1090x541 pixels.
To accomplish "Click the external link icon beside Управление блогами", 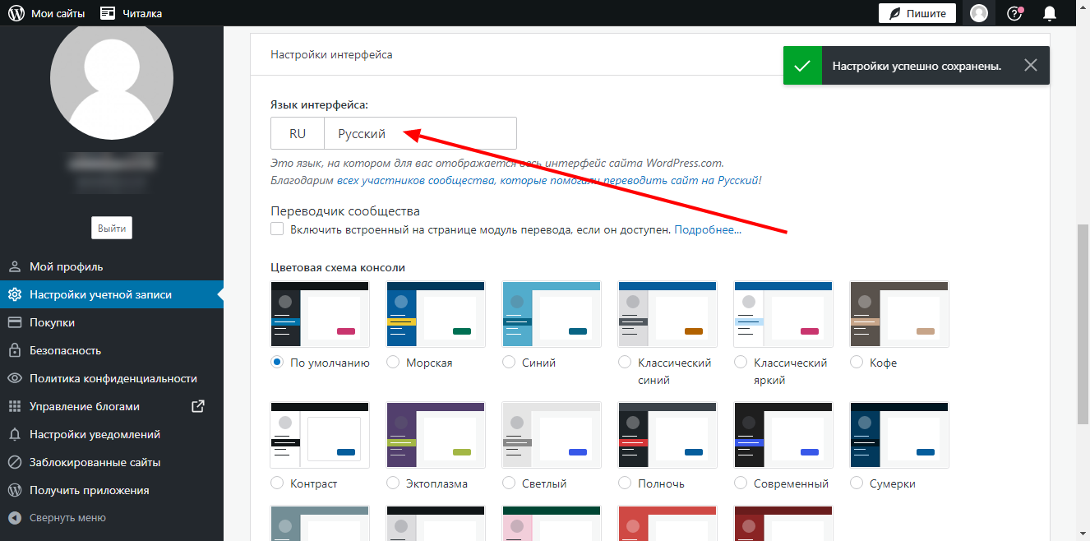I will [x=197, y=406].
